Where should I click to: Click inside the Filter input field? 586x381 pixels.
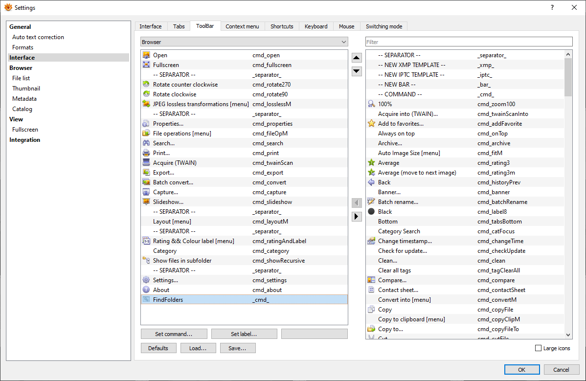pos(469,42)
